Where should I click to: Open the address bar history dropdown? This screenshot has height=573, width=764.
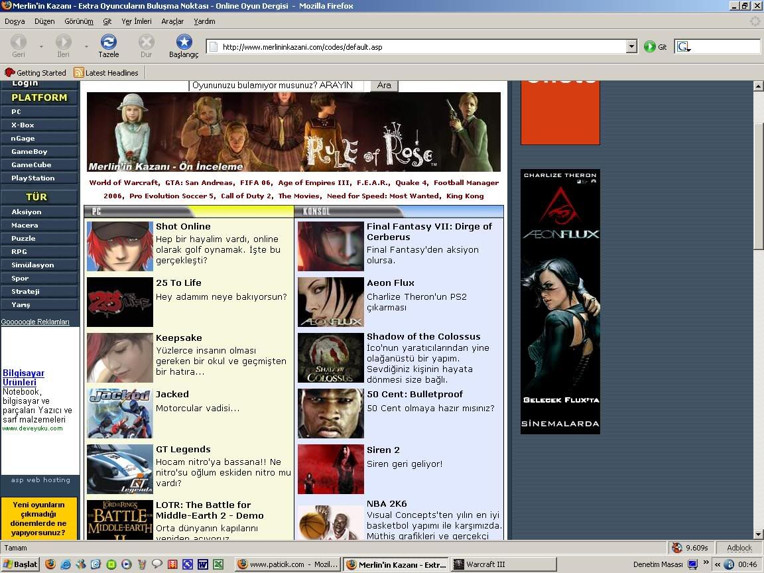click(x=631, y=47)
